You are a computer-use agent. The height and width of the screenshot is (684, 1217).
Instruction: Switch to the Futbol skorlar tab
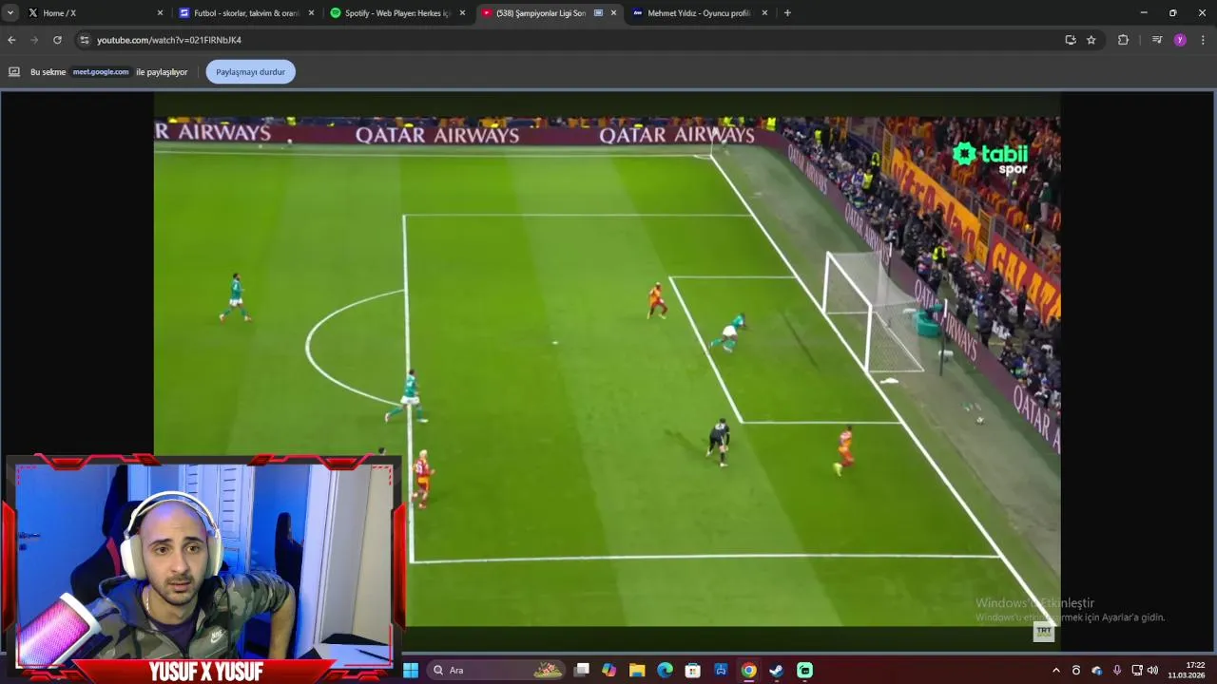click(246, 13)
